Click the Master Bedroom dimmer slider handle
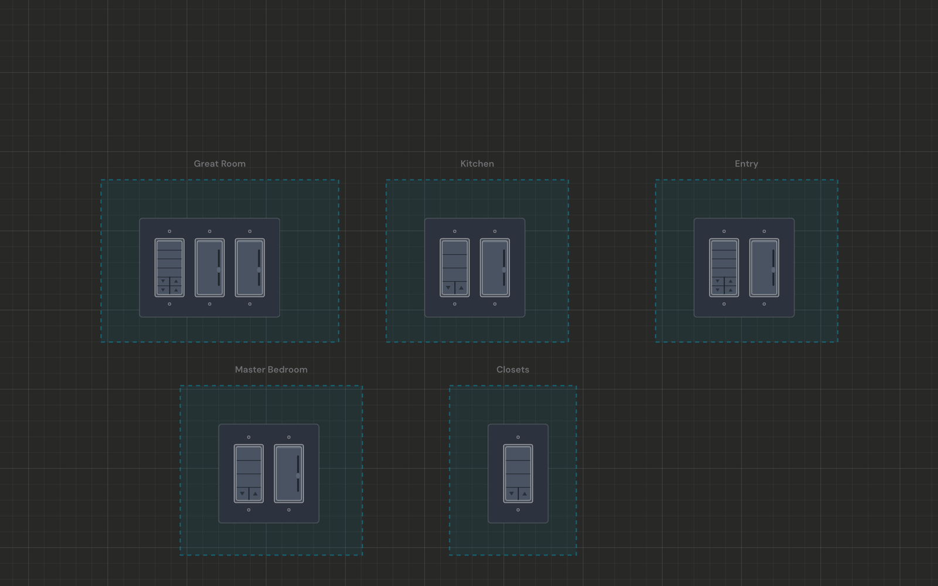This screenshot has width=938, height=586. click(x=298, y=475)
